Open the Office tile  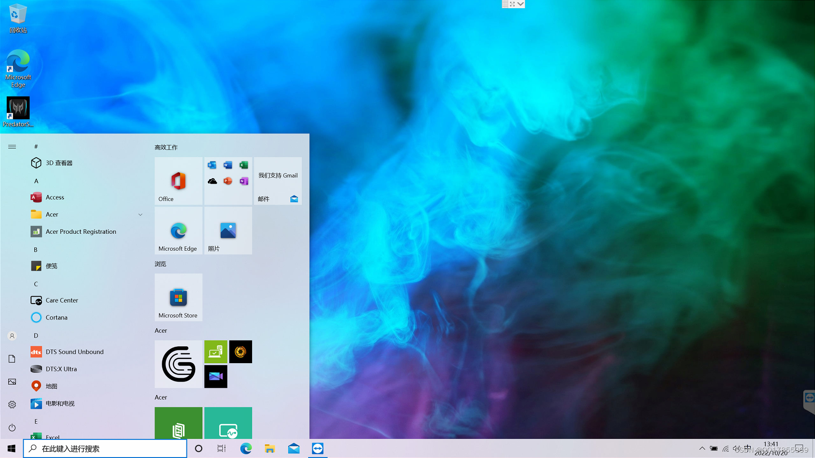(x=178, y=181)
